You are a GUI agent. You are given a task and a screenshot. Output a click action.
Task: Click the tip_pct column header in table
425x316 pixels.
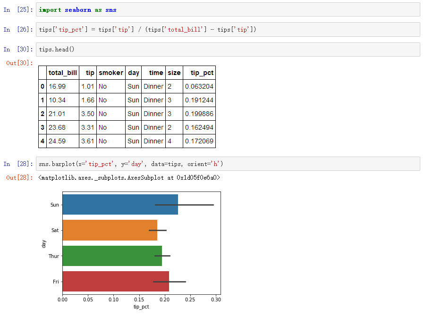click(x=202, y=73)
